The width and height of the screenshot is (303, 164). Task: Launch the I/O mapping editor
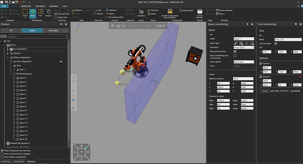(115, 17)
